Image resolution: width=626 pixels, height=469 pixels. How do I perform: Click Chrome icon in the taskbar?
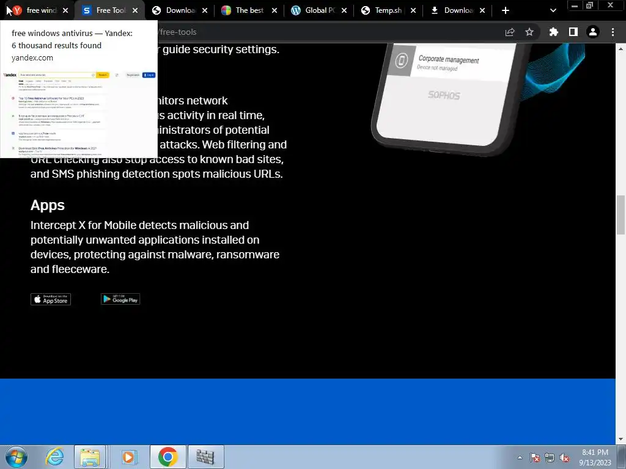(168, 457)
